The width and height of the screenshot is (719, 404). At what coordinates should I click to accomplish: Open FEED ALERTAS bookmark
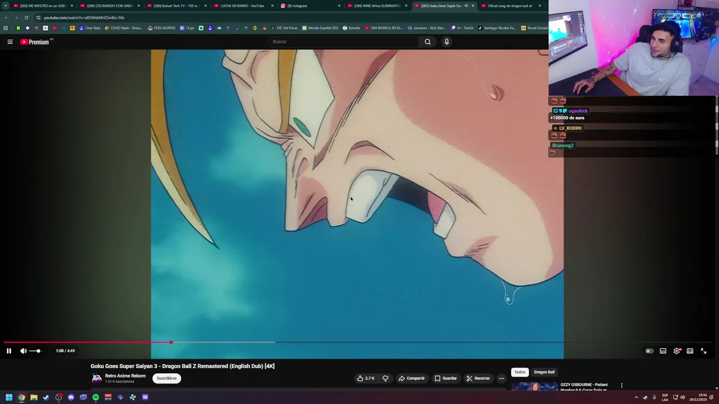click(162, 28)
